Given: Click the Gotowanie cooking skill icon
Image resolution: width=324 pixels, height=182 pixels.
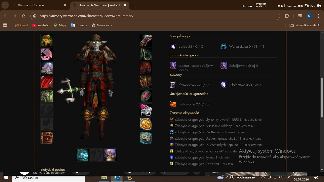Looking at the screenshot, I should (173, 104).
